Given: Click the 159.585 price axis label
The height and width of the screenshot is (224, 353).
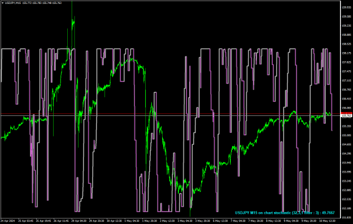Looking at the screenshot, I should 346,16.
